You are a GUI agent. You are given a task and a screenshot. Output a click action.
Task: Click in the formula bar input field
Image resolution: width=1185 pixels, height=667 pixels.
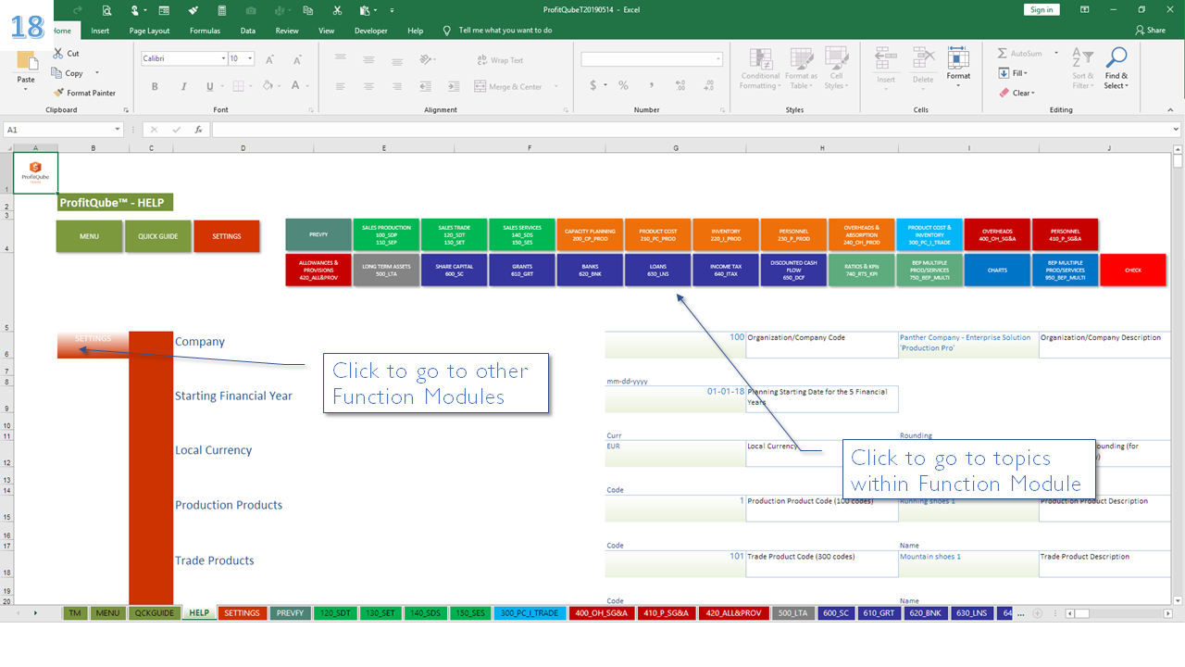tap(692, 130)
